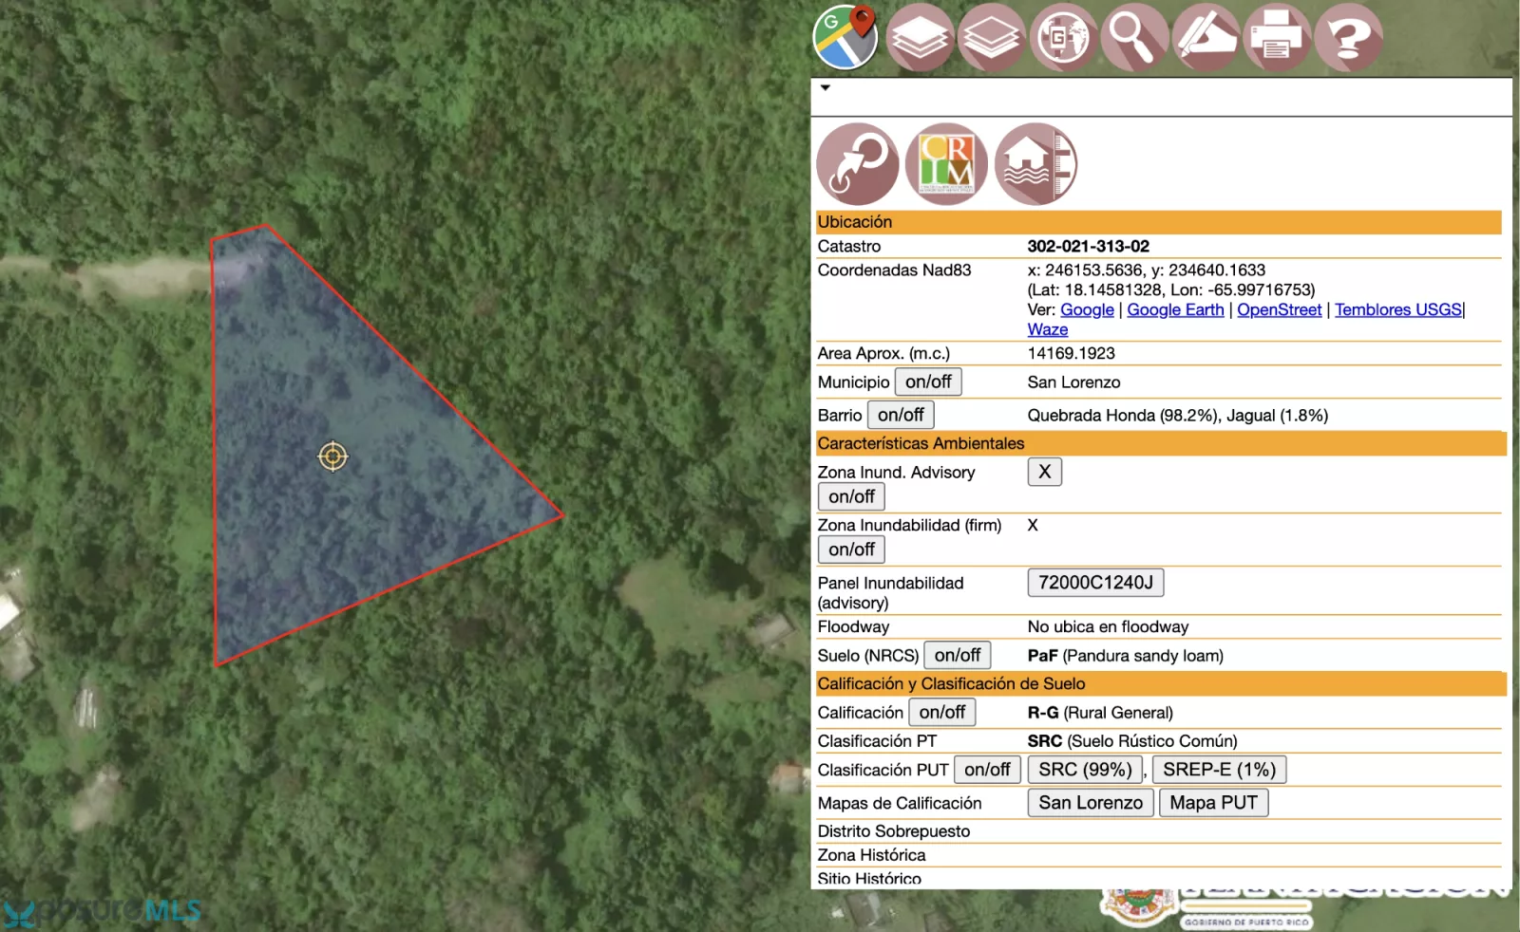The height and width of the screenshot is (932, 1520).
Task: Click the Características Ambientales header
Action: tap(1161, 443)
